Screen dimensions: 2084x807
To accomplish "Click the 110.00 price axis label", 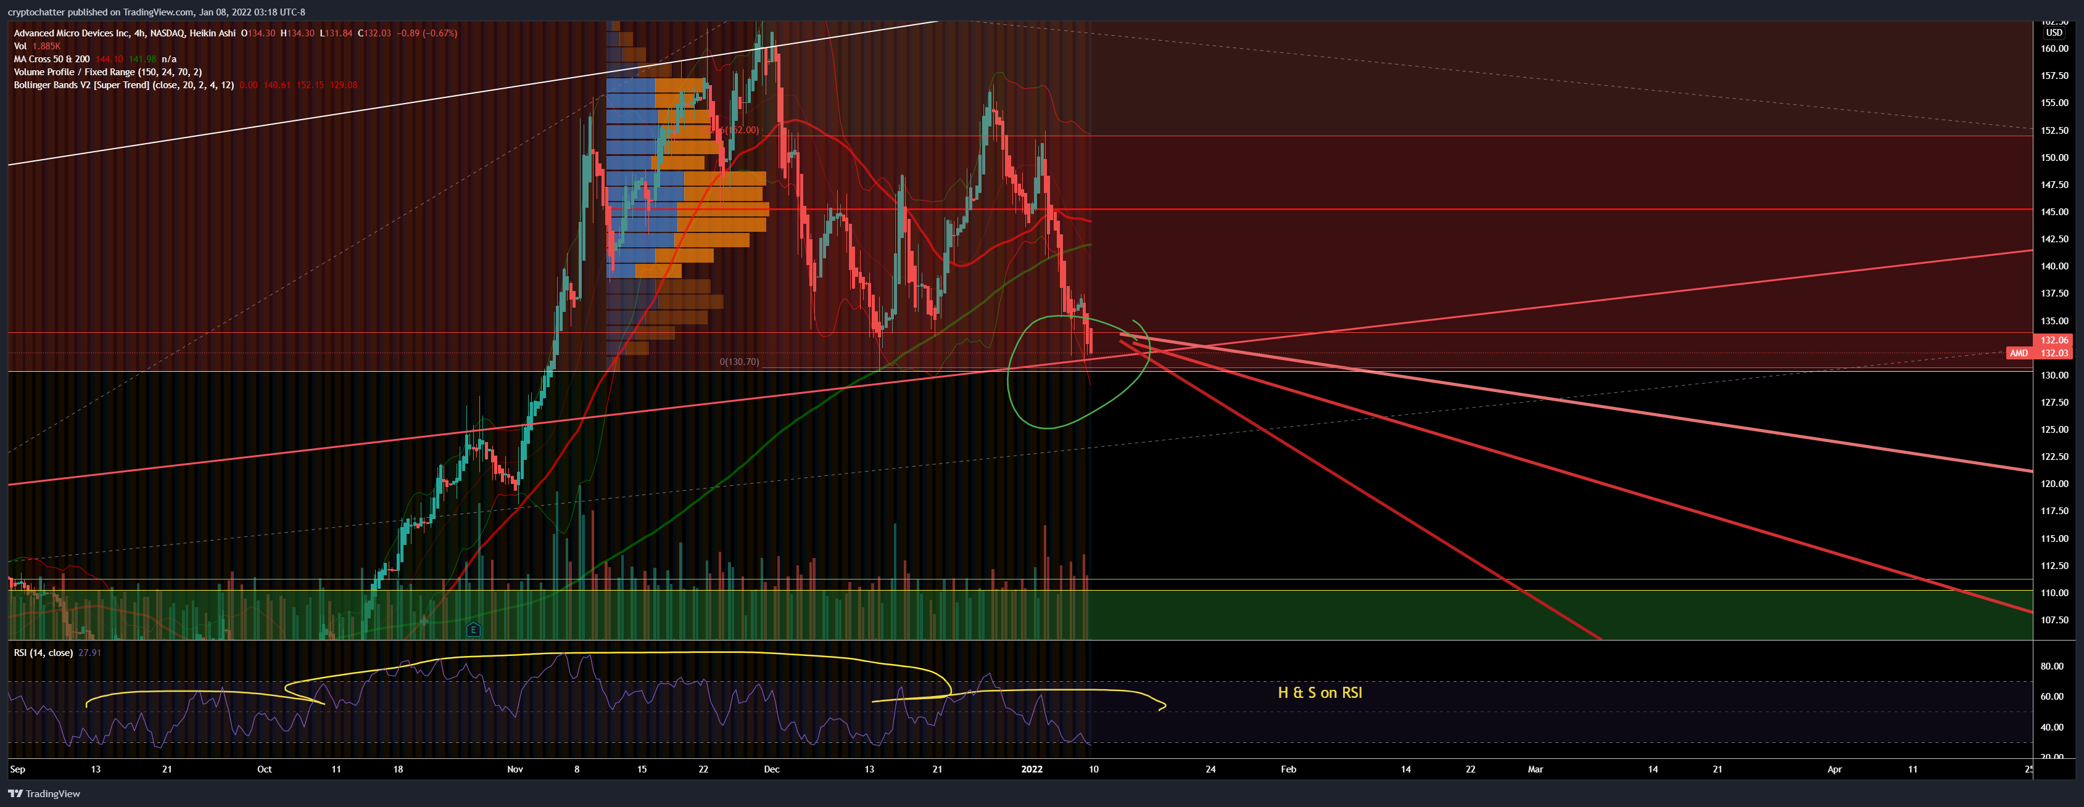I will click(x=2054, y=592).
